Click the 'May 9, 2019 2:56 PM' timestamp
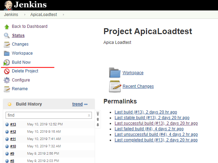This screenshot has height=163, width=218. pos(43,154)
